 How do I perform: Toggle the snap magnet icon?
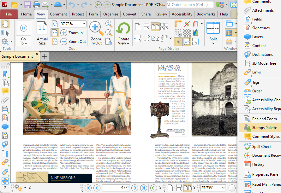click(x=196, y=24)
